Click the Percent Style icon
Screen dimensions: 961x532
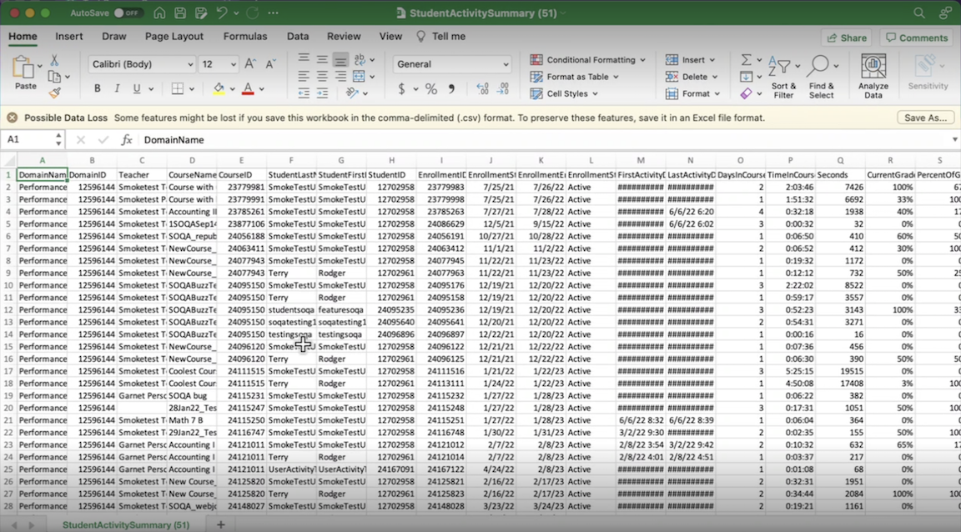430,89
